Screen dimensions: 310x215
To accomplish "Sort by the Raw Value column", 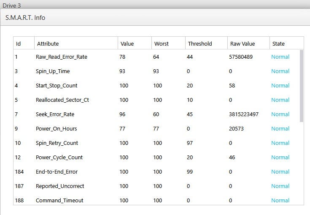I will [x=243, y=44].
